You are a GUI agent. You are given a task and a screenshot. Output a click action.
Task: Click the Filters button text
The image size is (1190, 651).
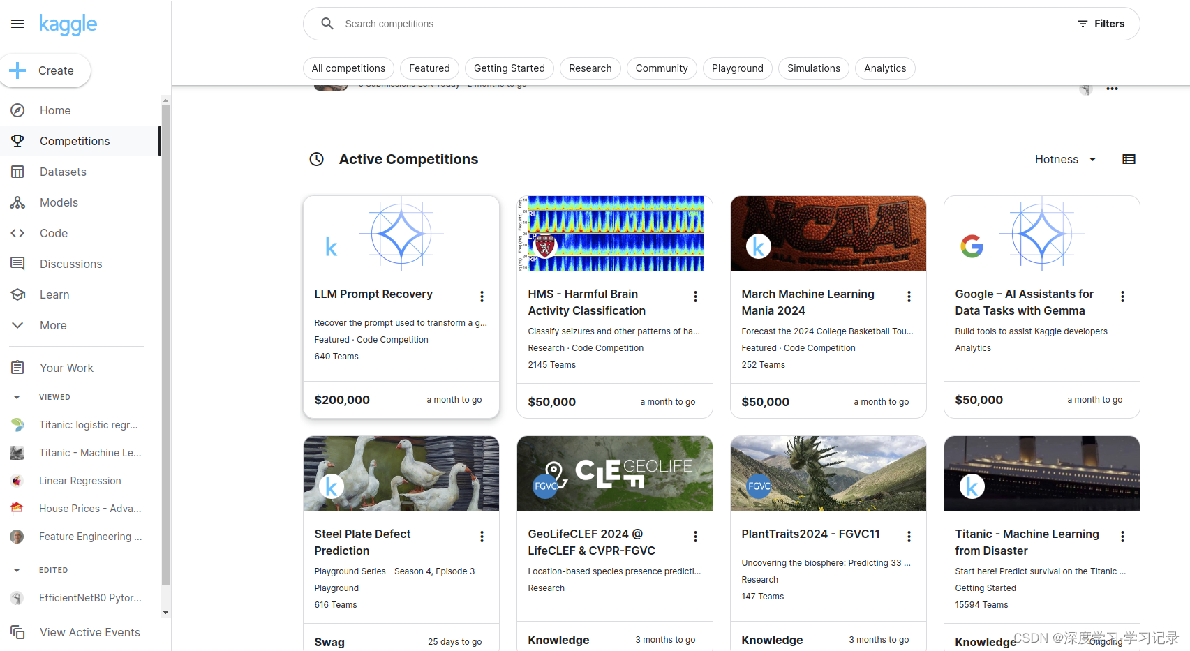[1110, 24]
